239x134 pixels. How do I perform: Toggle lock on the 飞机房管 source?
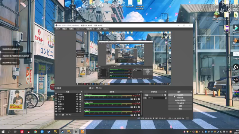point(80,97)
